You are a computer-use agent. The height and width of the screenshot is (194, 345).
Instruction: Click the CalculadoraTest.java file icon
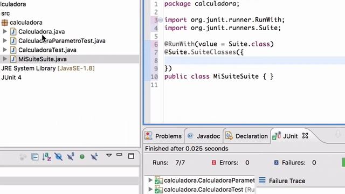13,50
